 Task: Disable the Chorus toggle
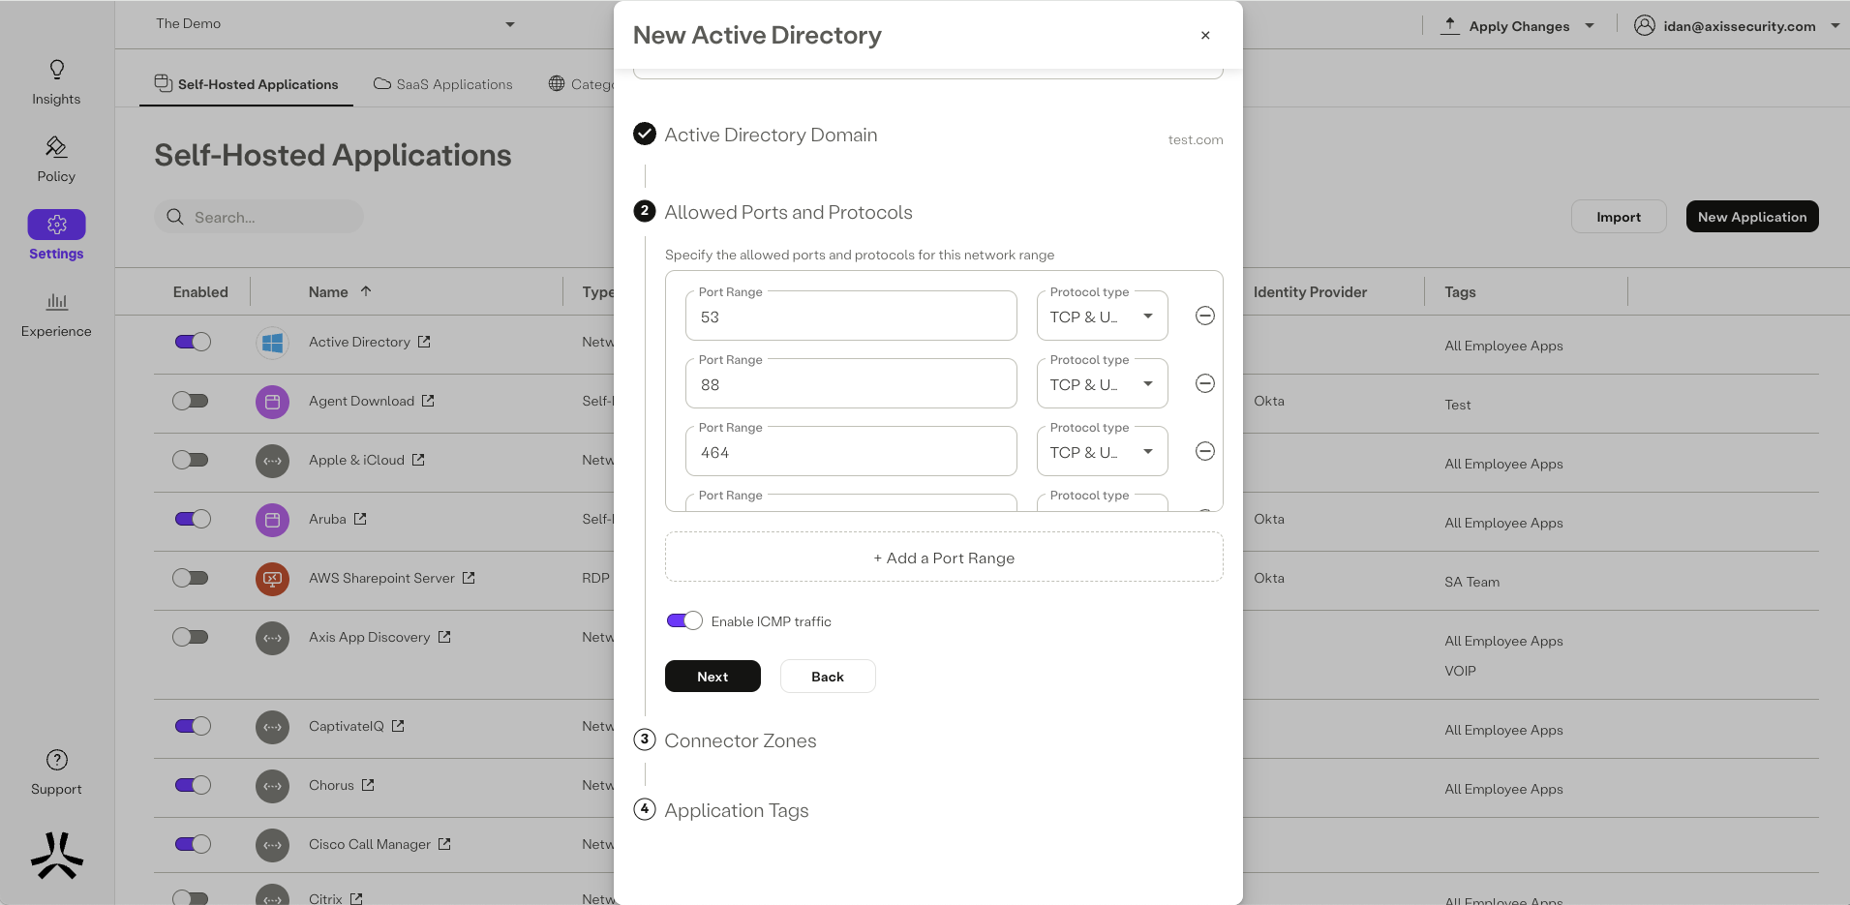click(x=193, y=785)
